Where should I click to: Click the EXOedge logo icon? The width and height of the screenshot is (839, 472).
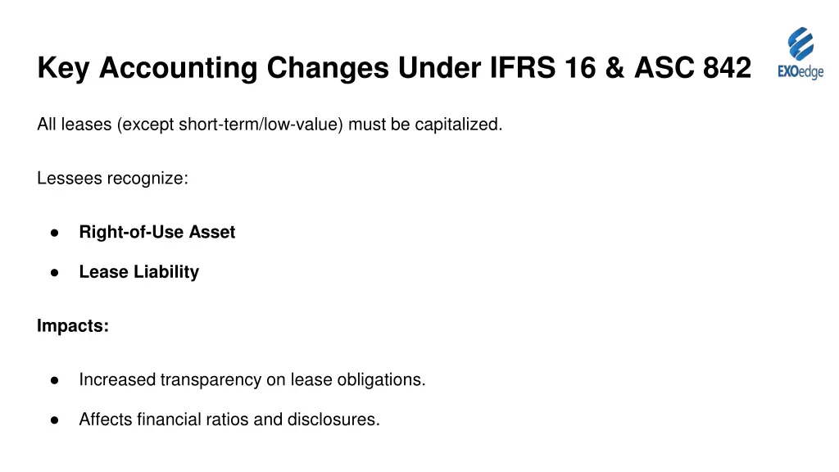[800, 43]
